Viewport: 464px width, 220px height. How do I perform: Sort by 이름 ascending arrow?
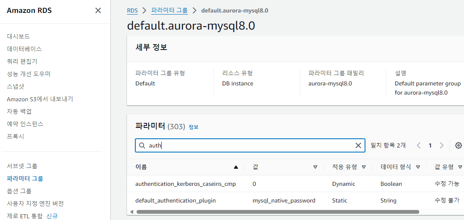(x=236, y=167)
